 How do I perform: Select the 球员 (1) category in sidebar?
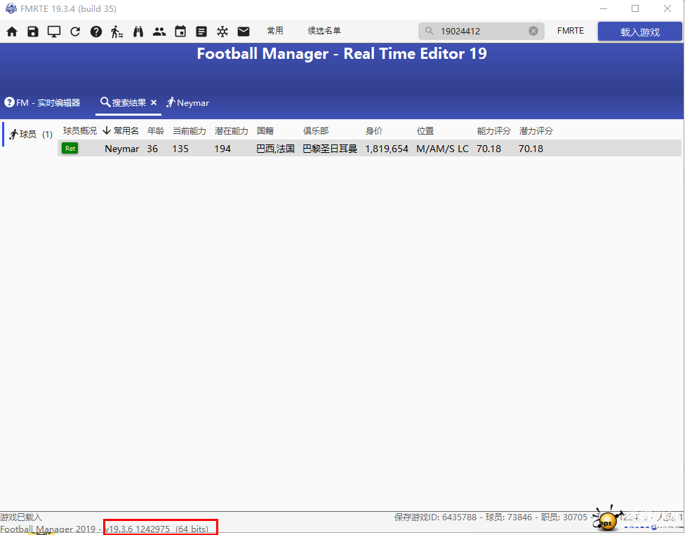31,134
